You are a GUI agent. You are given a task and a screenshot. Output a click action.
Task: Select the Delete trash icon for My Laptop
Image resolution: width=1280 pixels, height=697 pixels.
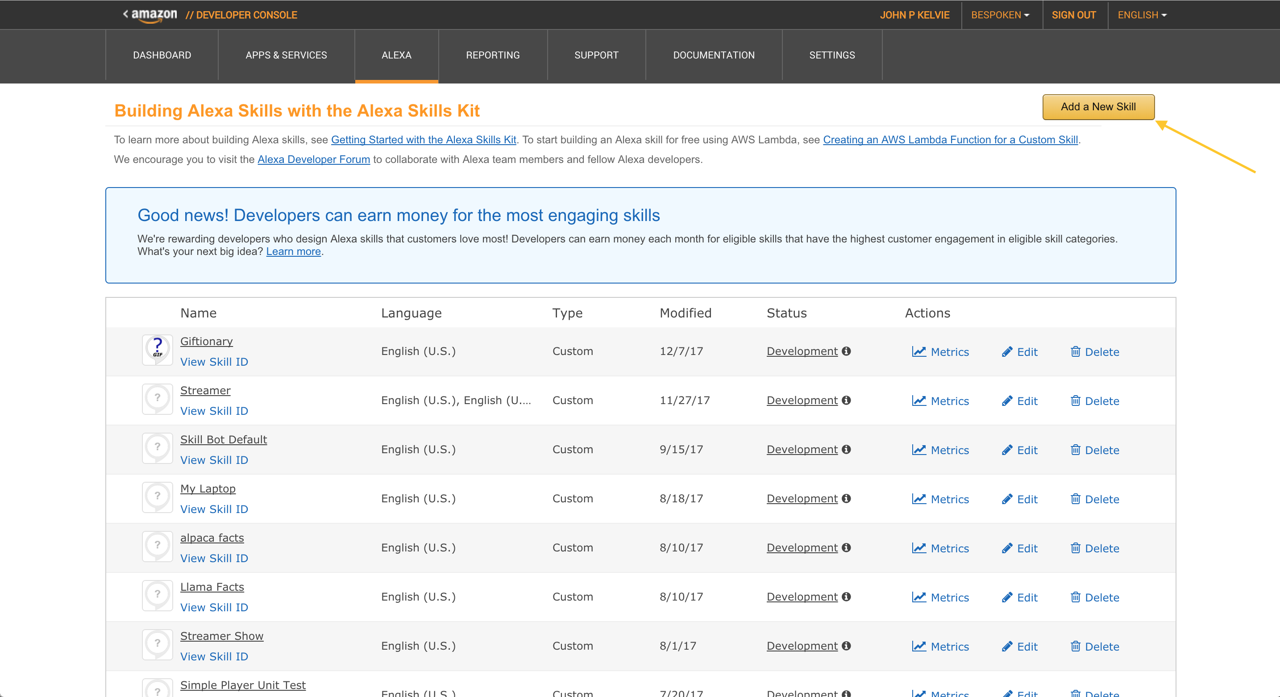point(1075,500)
